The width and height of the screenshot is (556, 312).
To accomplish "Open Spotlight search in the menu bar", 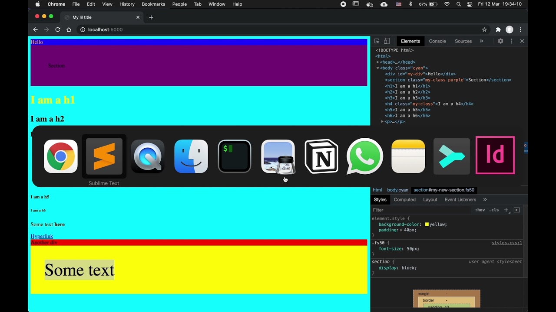I will click(x=459, y=4).
